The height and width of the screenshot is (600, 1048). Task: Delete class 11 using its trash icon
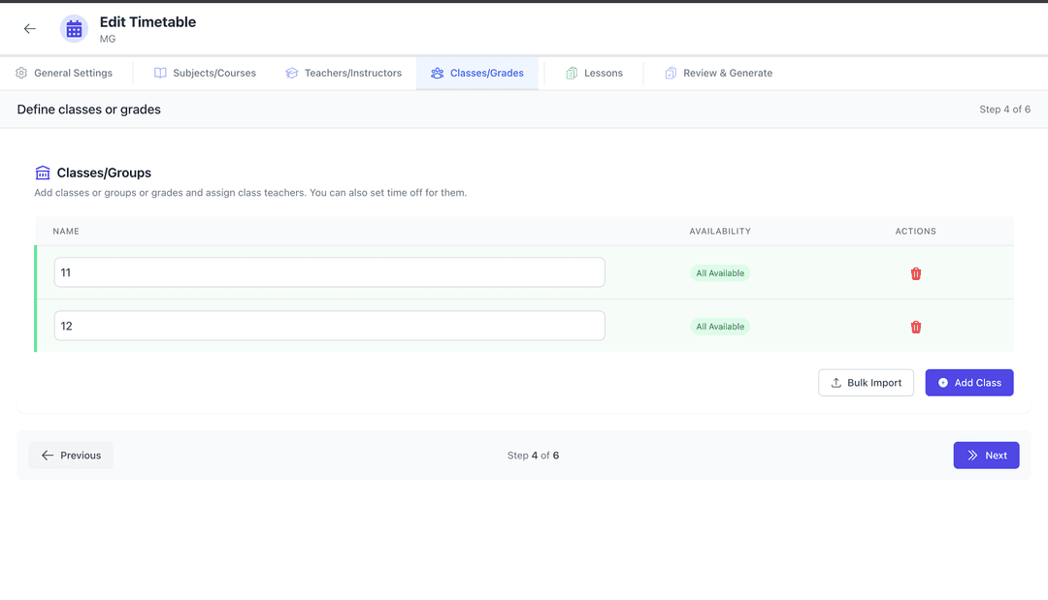click(x=915, y=272)
